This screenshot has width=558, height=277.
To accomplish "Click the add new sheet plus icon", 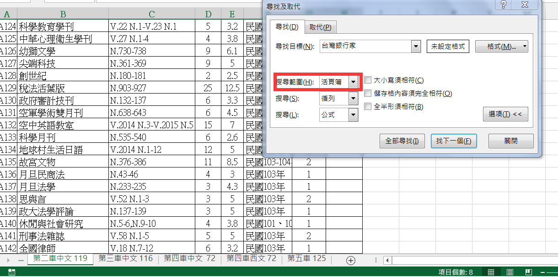I will coord(351,260).
